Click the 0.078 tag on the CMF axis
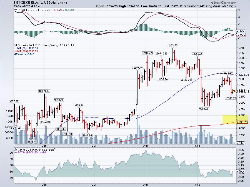The image size is (250, 187). pos(241,171)
